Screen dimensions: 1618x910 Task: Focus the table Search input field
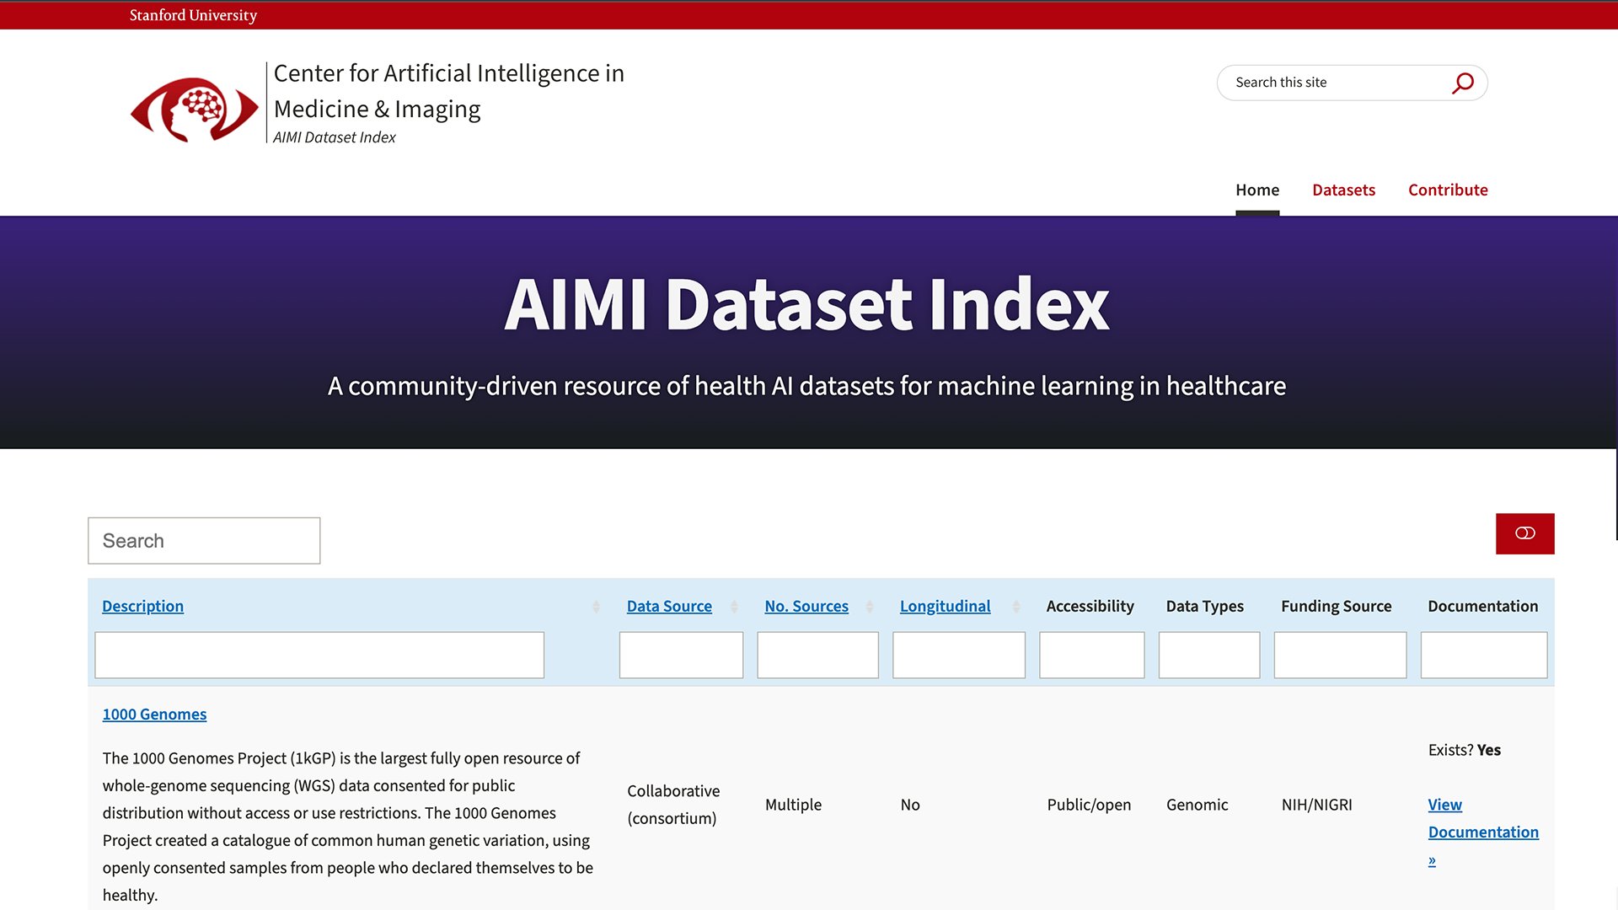point(204,541)
